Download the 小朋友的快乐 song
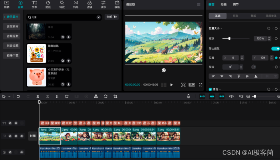The height and width of the screenshot is (160, 280). (x=68, y=84)
